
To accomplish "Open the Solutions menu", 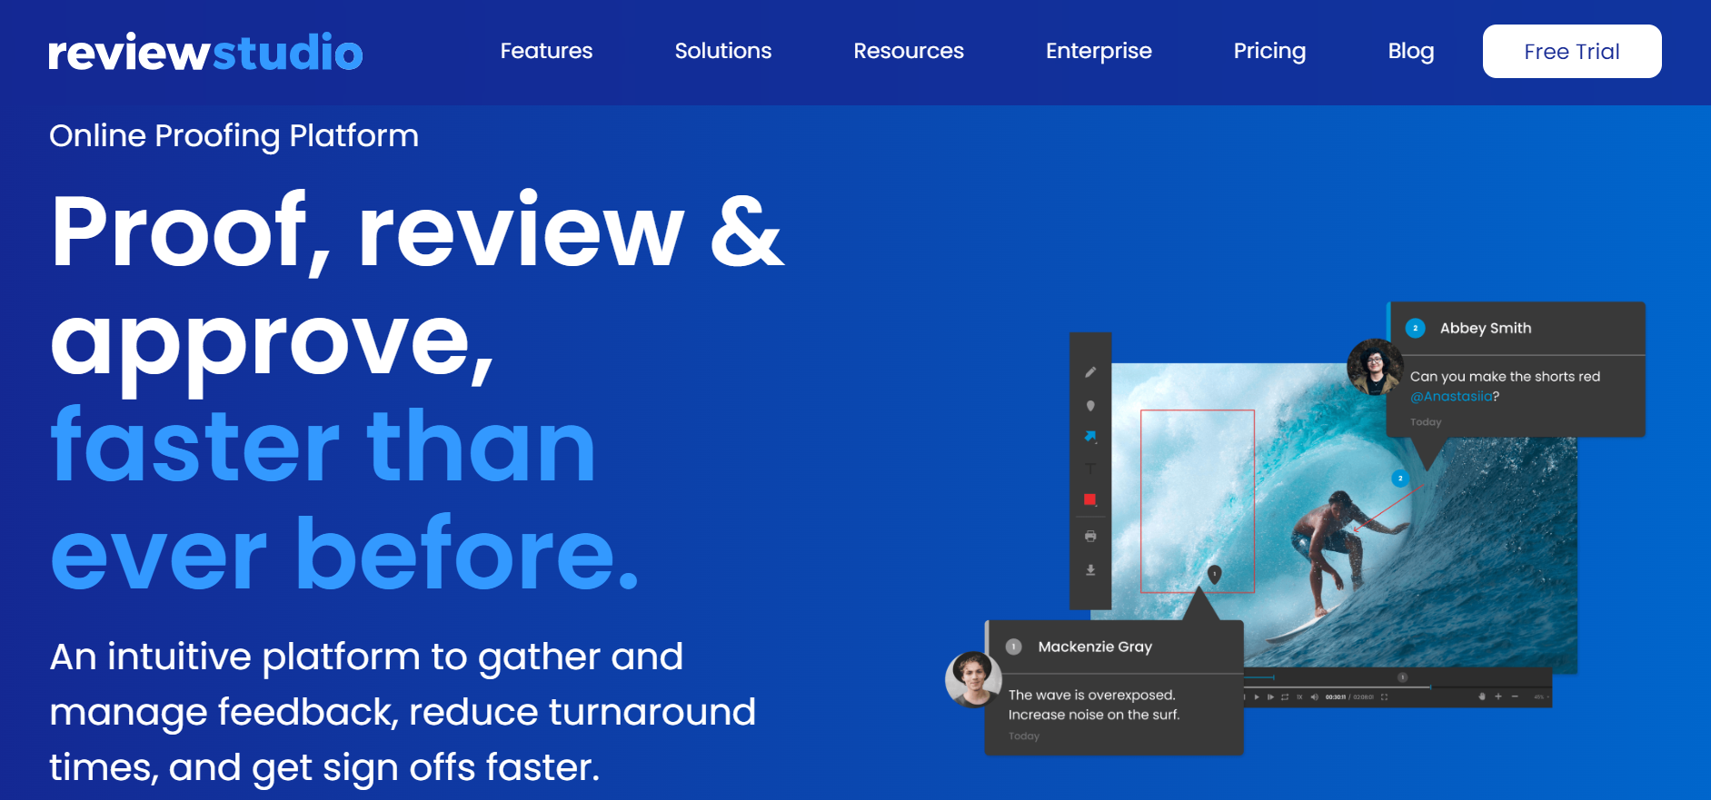I will [722, 51].
